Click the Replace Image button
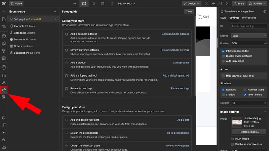Viewport: 269px width, 151px height. tap(249, 132)
